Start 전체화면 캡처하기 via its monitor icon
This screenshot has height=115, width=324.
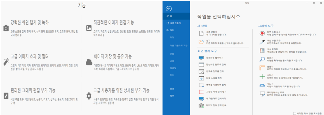click(201, 58)
